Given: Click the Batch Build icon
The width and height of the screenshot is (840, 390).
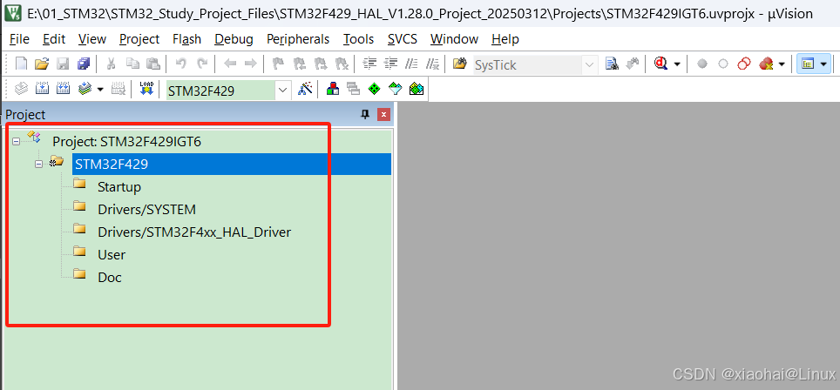Looking at the screenshot, I should [x=85, y=88].
